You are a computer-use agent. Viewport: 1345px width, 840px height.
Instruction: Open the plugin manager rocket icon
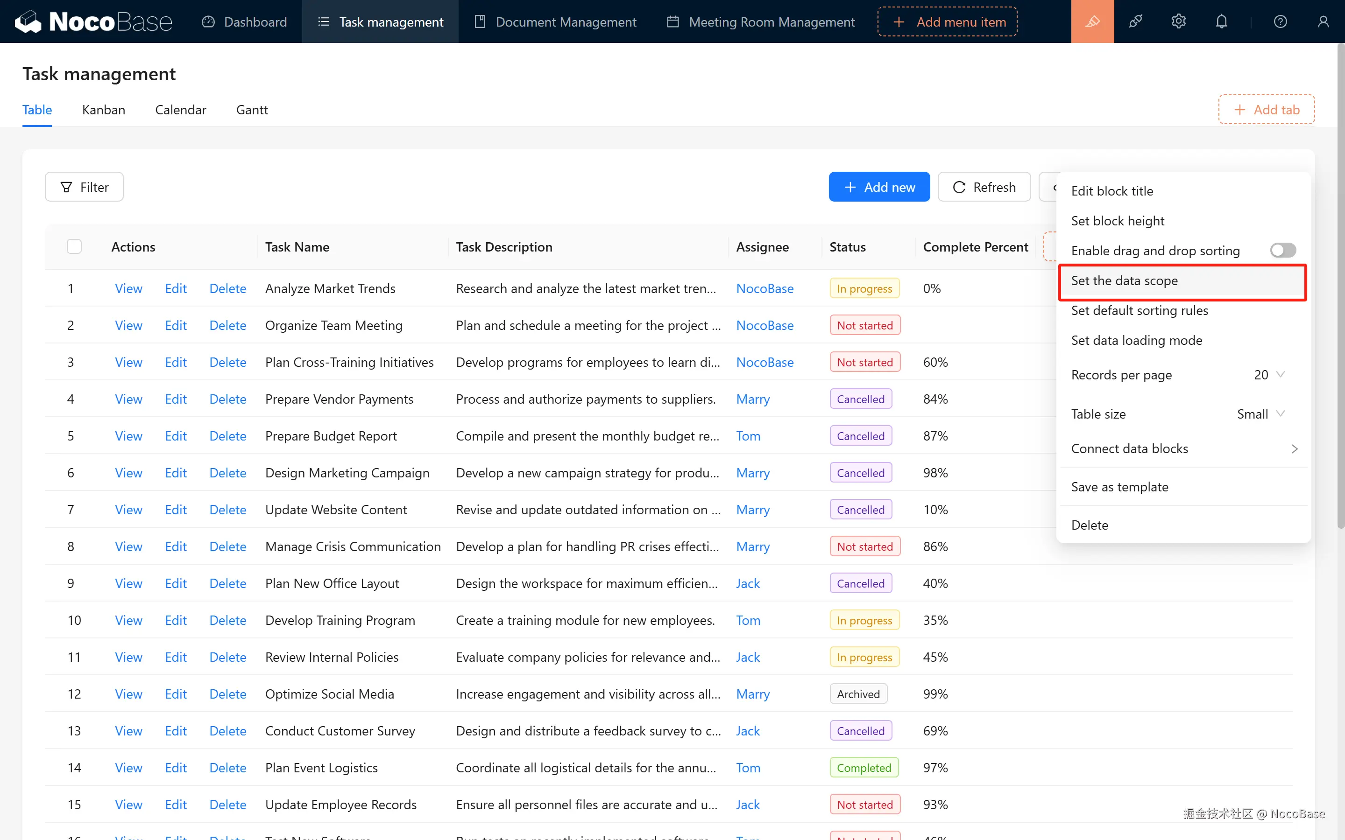(1135, 21)
